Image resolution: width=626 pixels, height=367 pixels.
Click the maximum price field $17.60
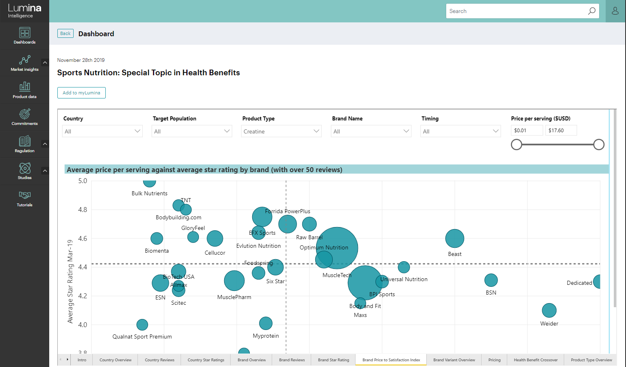561,130
